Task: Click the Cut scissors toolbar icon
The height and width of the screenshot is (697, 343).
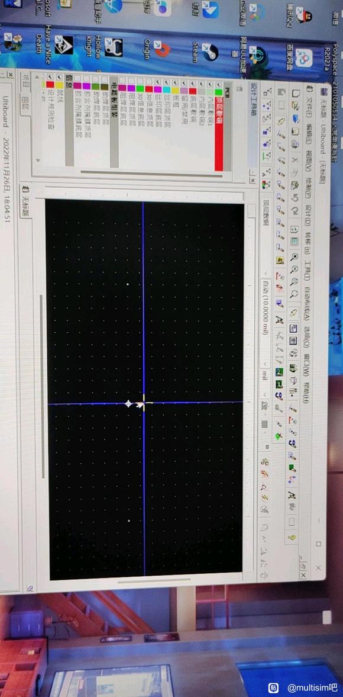Action: click(x=296, y=160)
